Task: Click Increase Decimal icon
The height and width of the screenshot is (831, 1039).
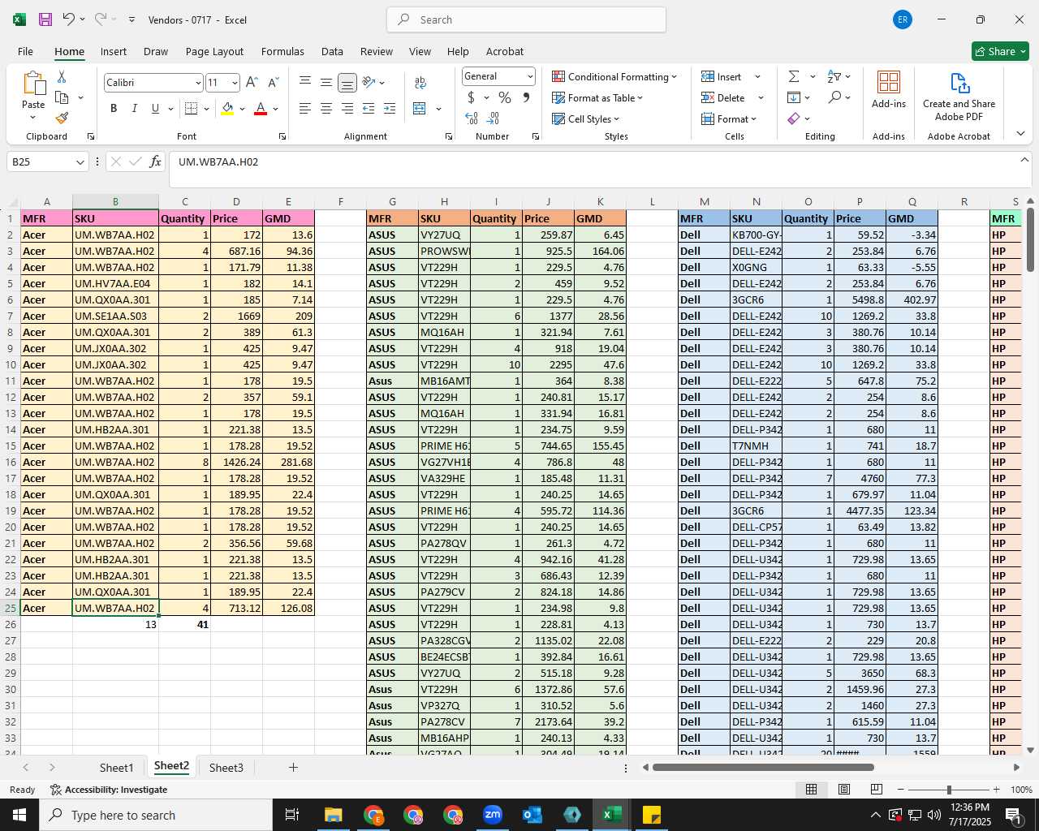Action: [472, 118]
